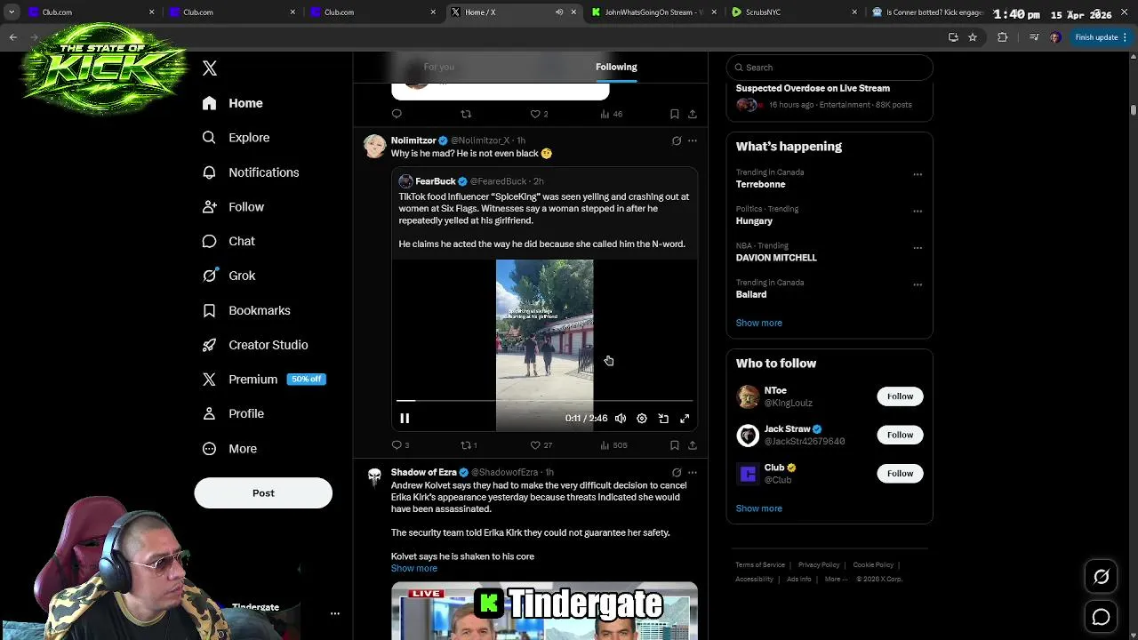Screen dimensions: 1138x640
Task: Follow Club account
Action: coord(900,474)
